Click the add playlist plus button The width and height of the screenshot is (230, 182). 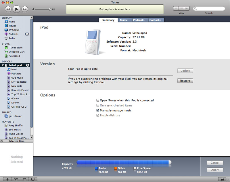[x=7, y=179]
